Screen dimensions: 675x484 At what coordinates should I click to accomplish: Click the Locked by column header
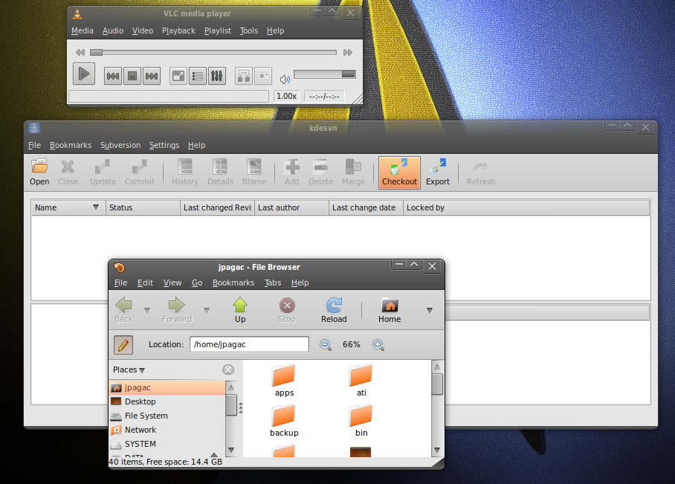(526, 207)
